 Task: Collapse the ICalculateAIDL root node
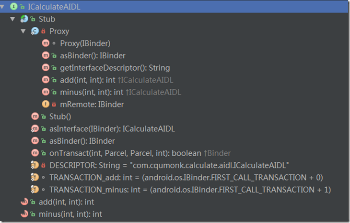tap(4, 7)
